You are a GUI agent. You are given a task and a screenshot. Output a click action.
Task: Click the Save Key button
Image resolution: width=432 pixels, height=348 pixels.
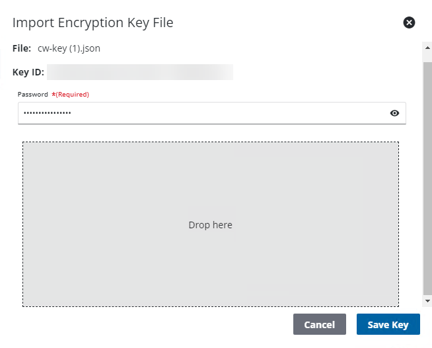(x=388, y=324)
